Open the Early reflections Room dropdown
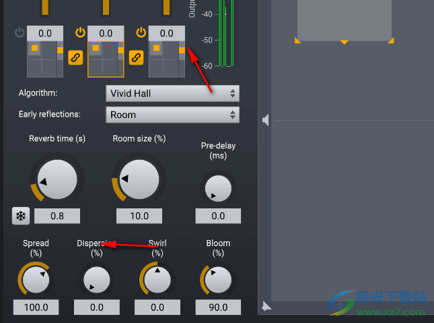This screenshot has width=434, height=323. (x=172, y=115)
